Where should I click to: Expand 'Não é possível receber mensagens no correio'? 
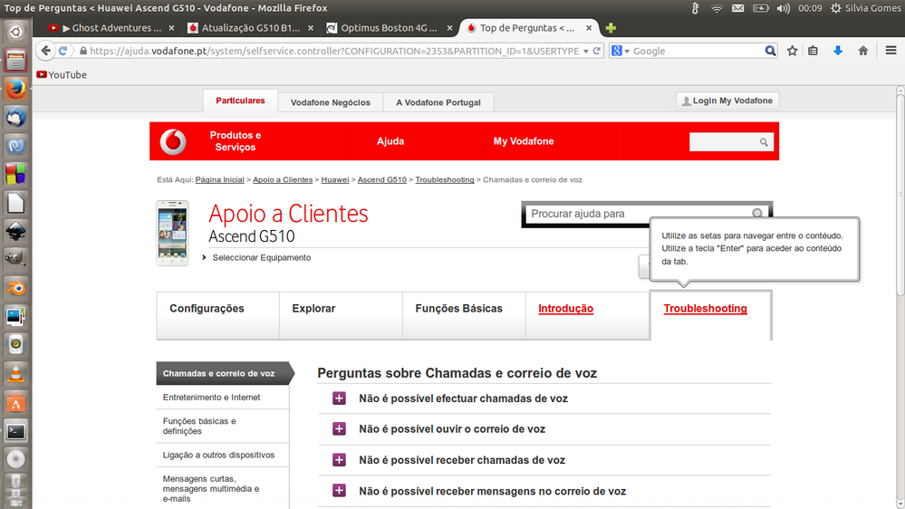[x=339, y=491]
